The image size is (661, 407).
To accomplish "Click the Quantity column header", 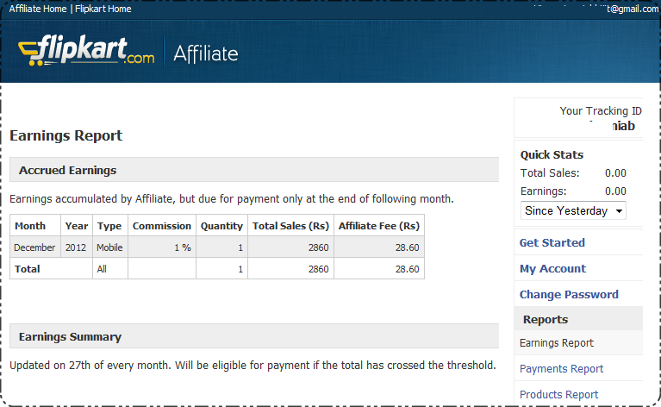I will tap(221, 226).
